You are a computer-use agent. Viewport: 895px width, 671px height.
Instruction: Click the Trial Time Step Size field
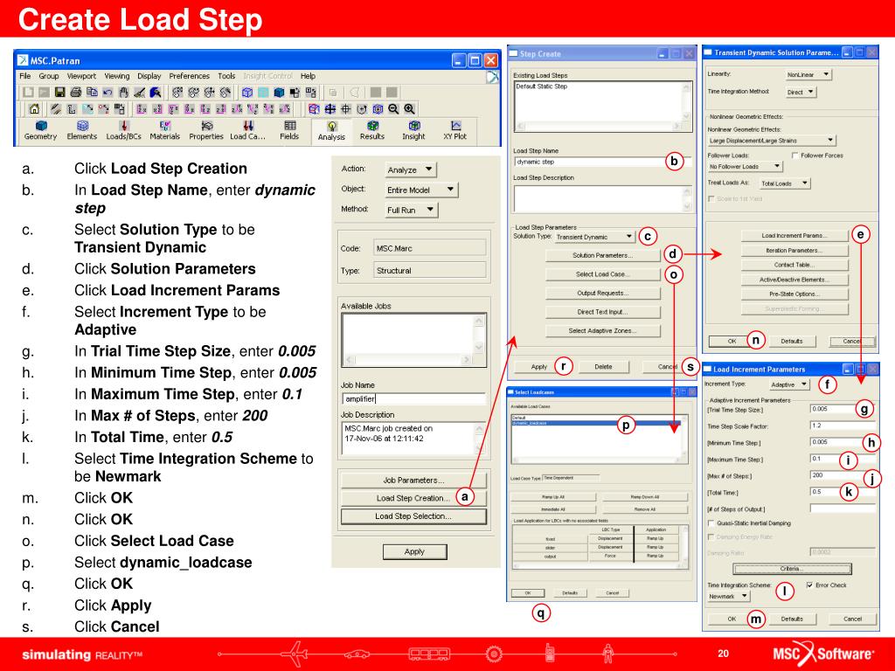pyautogui.click(x=842, y=409)
